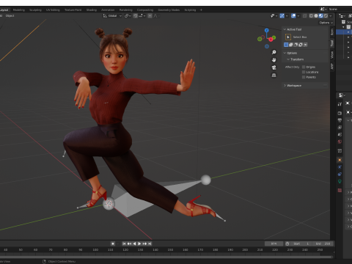The width and height of the screenshot is (352, 264).
Task: Open the ARP tab in the sidebar
Action: pyautogui.click(x=332, y=66)
